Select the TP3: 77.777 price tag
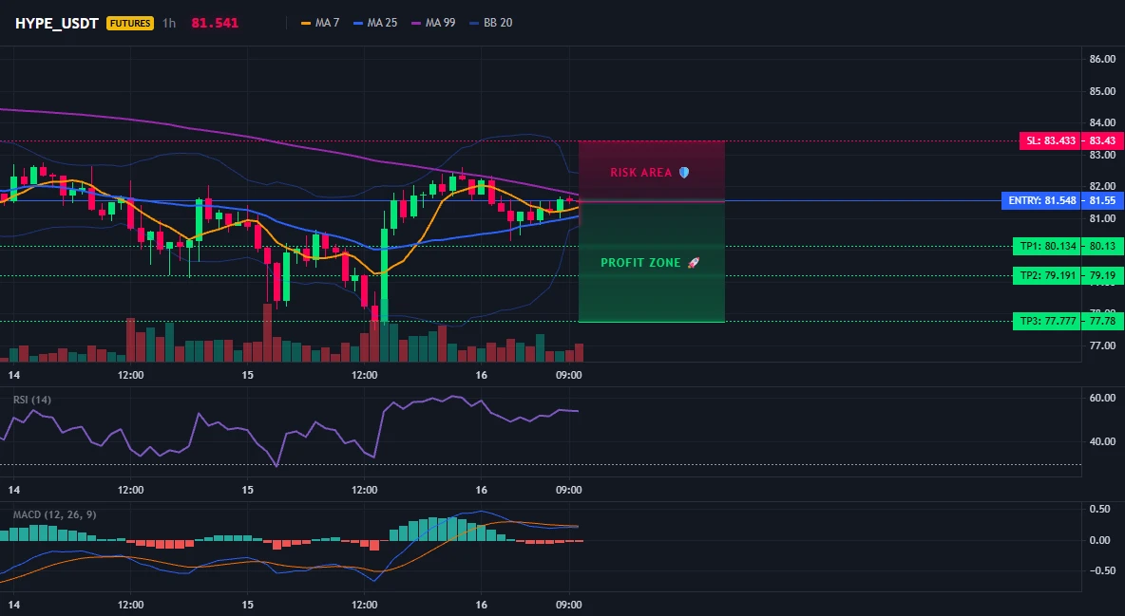 coord(1047,321)
